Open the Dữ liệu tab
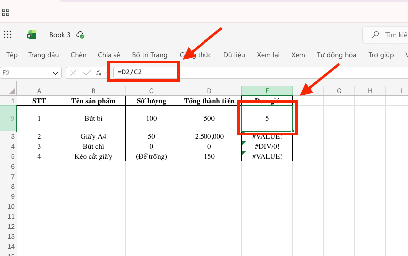 (x=234, y=55)
